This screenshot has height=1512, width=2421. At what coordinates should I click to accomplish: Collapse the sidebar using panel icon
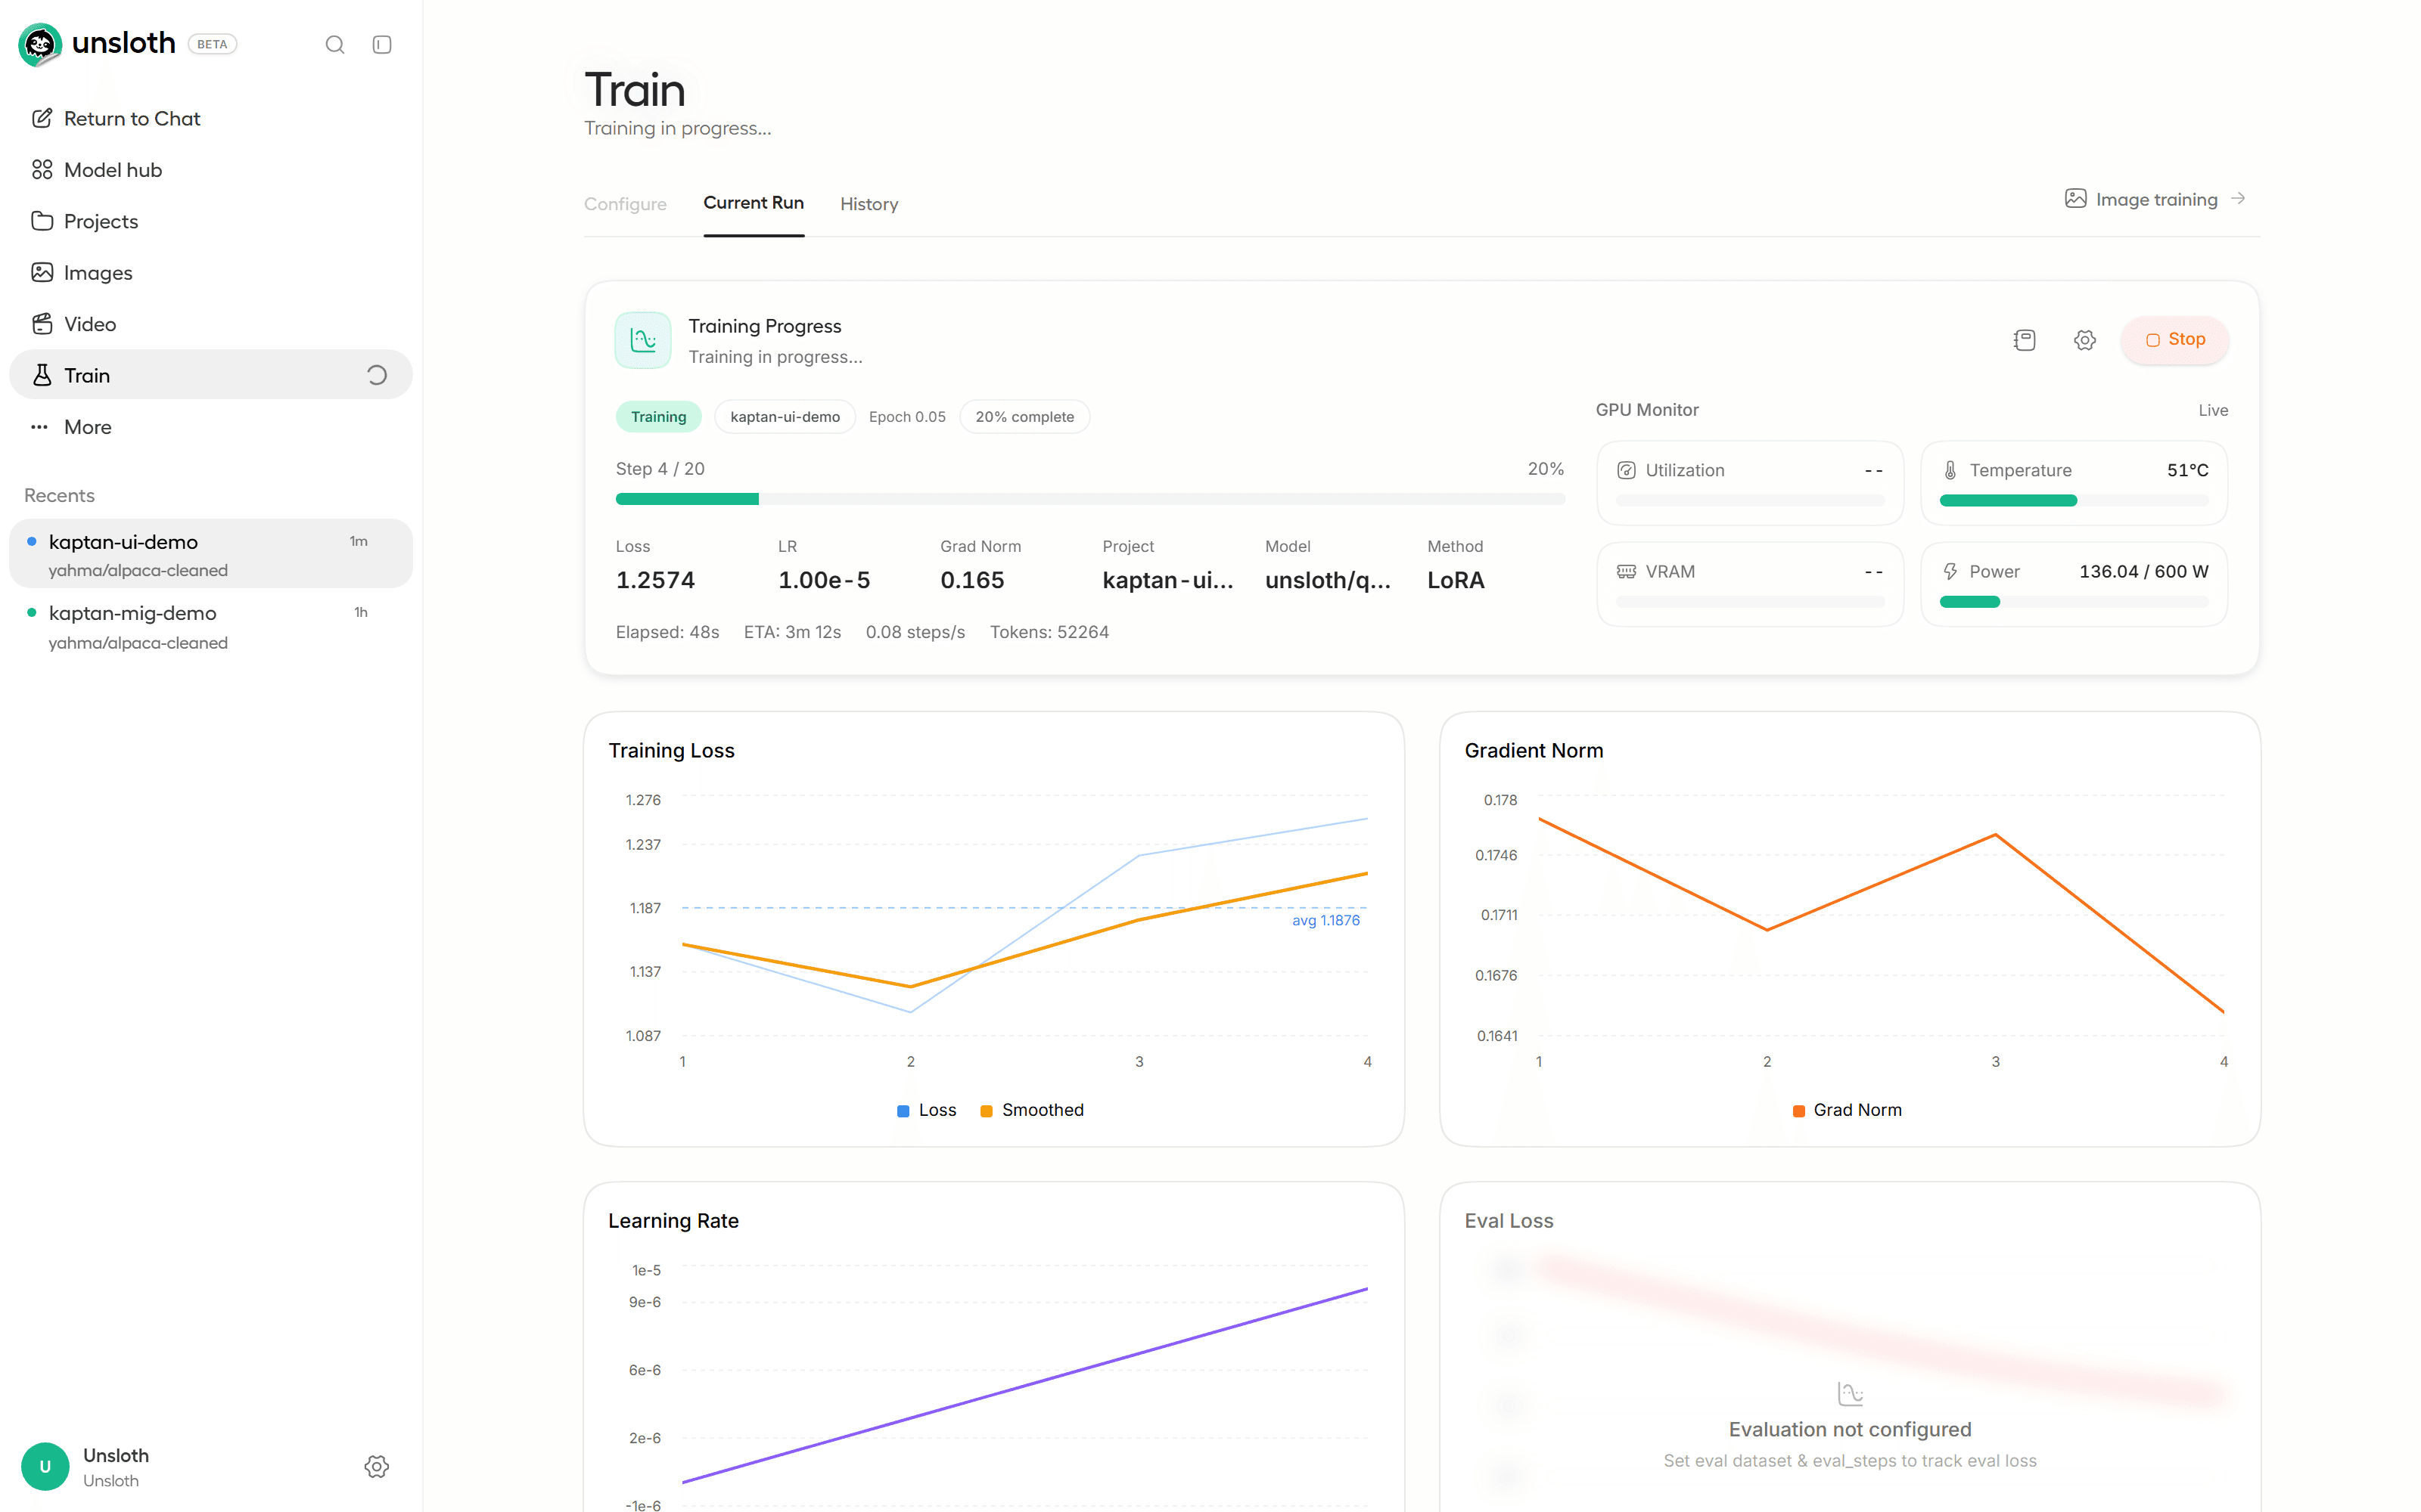pyautogui.click(x=382, y=45)
